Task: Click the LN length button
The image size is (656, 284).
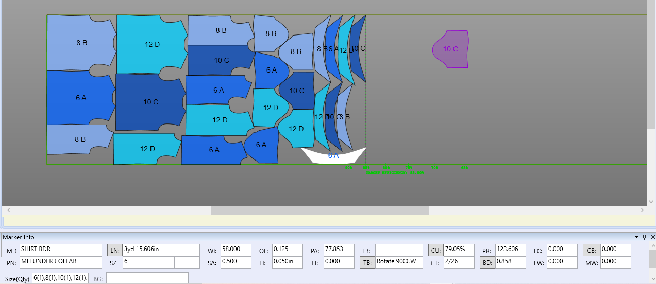Action: 114,250
